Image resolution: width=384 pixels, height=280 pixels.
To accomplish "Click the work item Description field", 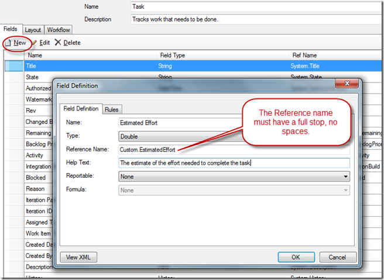I will (256, 19).
